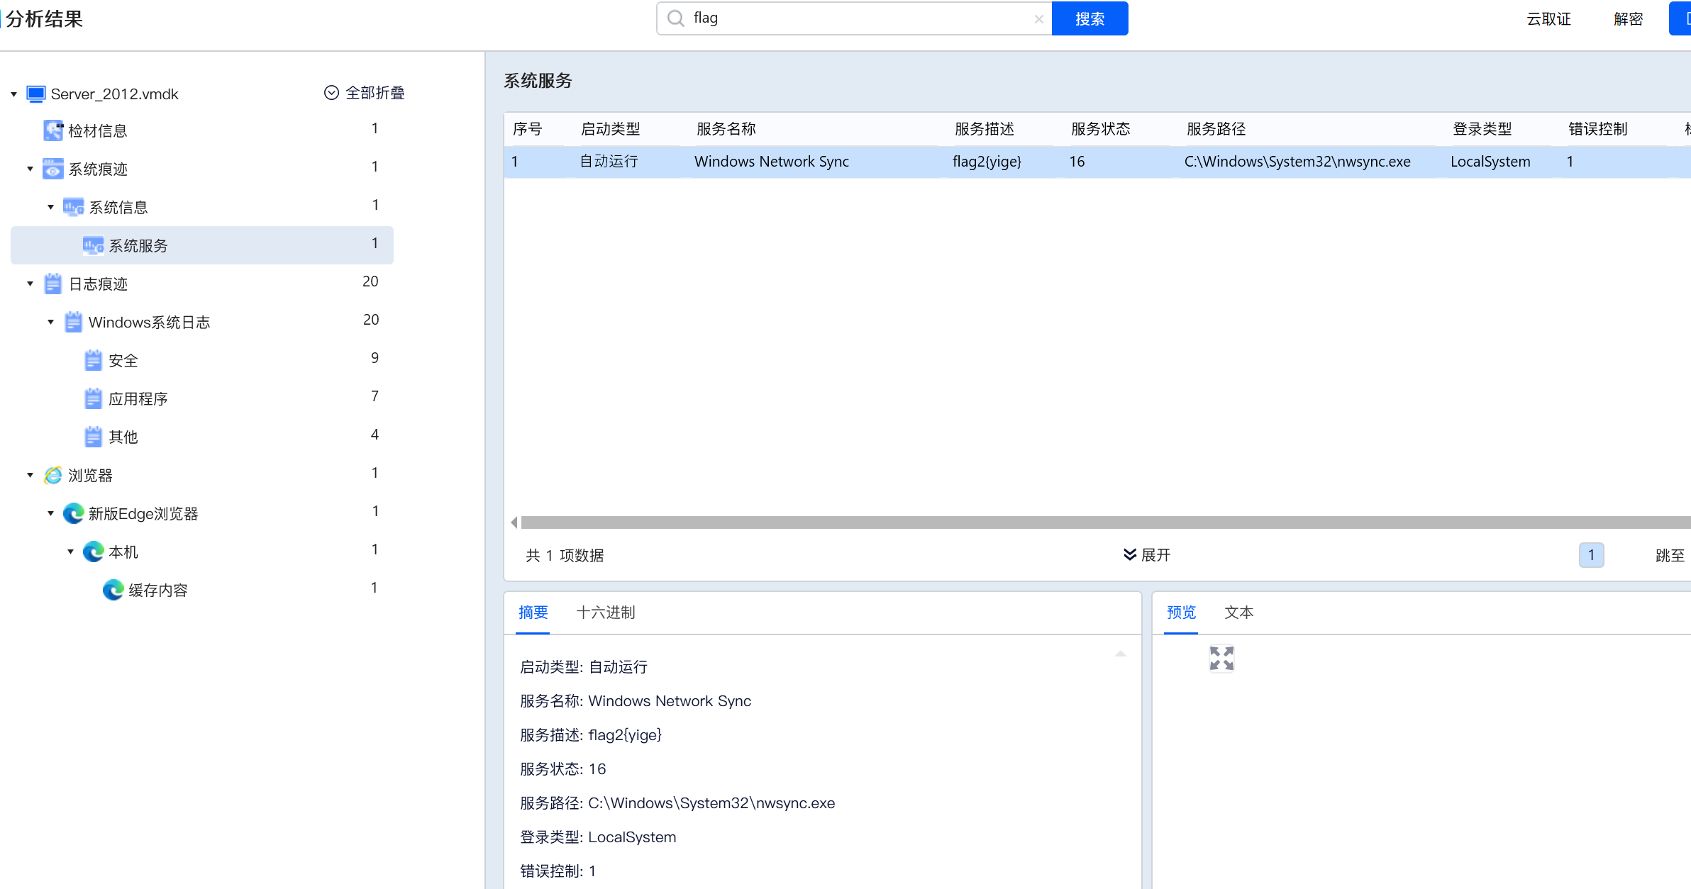Screen dimensions: 1691x889
Task: Click the 服务状态 column header
Action: point(1101,129)
